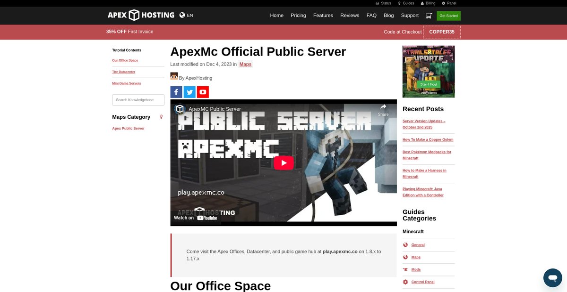Click the green Get Started button
This screenshot has height=292, width=567.
coord(448,16)
